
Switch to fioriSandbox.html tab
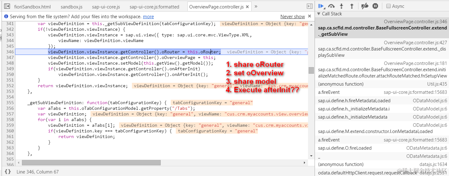pos(32,7)
